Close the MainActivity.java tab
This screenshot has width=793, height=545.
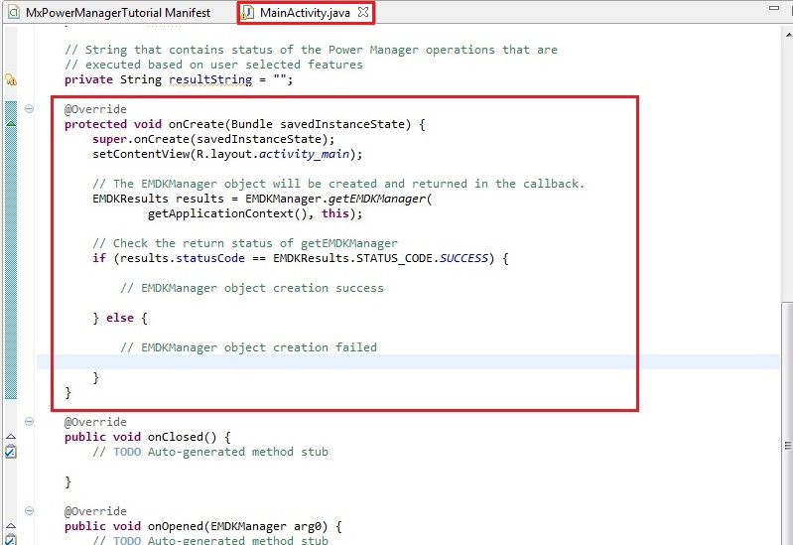coord(363,13)
